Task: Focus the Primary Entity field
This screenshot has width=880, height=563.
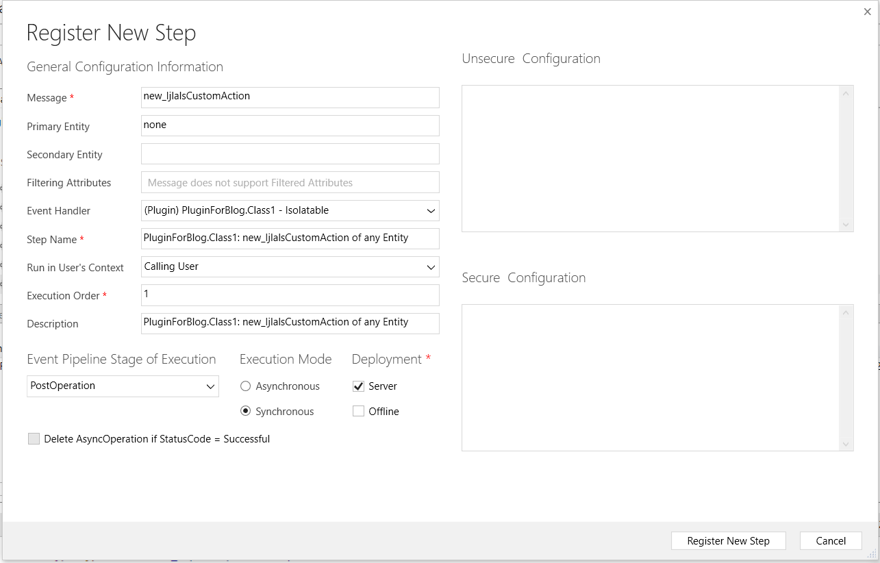Action: [290, 126]
